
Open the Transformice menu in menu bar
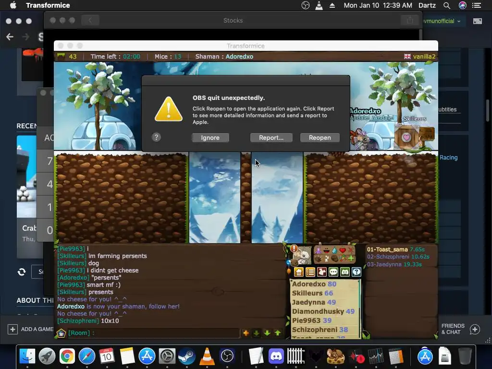[x=48, y=5]
